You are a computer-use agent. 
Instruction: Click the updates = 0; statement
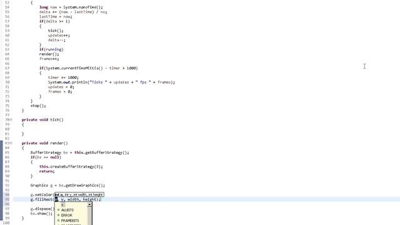click(61, 87)
